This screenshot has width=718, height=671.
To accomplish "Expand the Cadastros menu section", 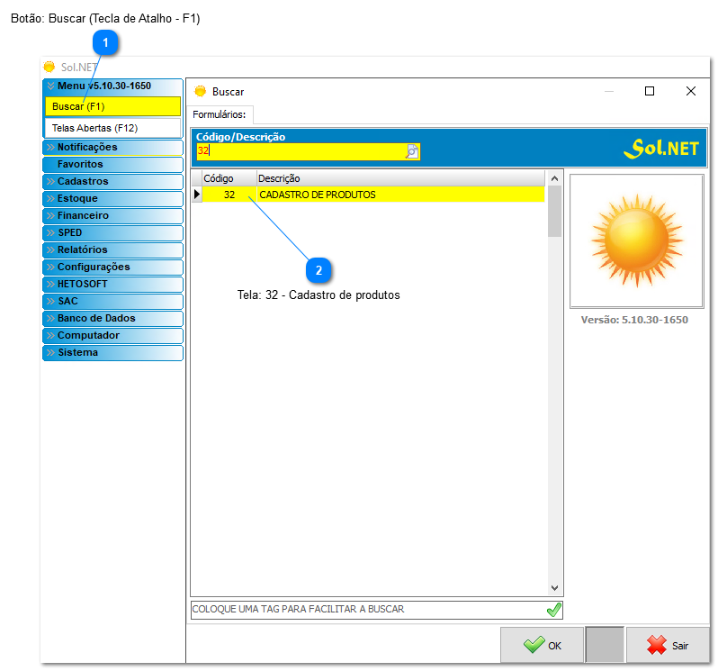I will pyautogui.click(x=112, y=181).
